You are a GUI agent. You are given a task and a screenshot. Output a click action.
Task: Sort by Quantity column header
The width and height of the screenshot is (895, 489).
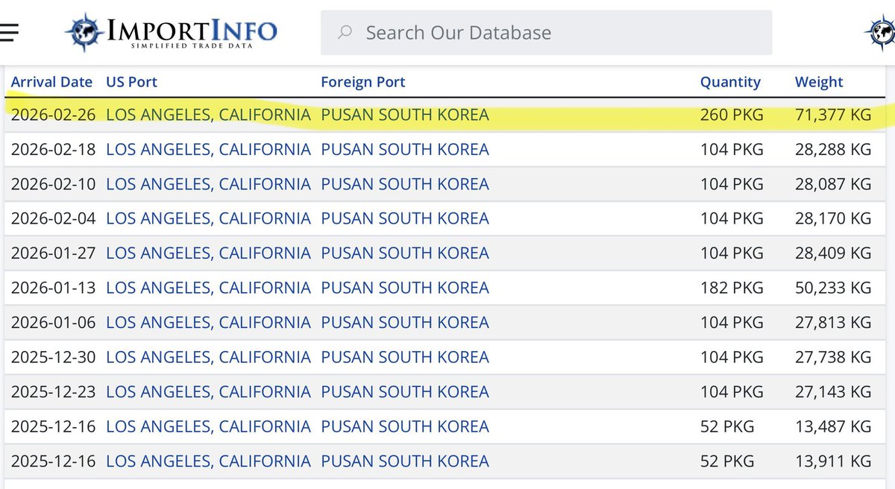[730, 82]
